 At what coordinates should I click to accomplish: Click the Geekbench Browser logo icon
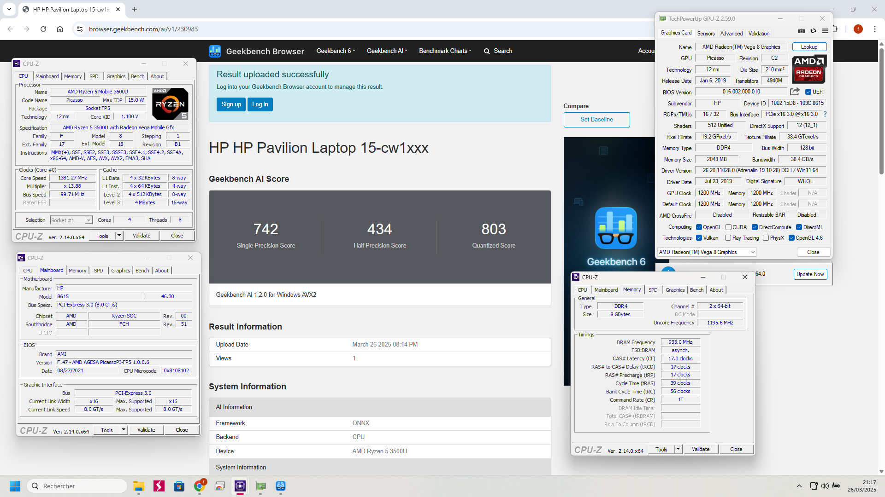[215, 51]
